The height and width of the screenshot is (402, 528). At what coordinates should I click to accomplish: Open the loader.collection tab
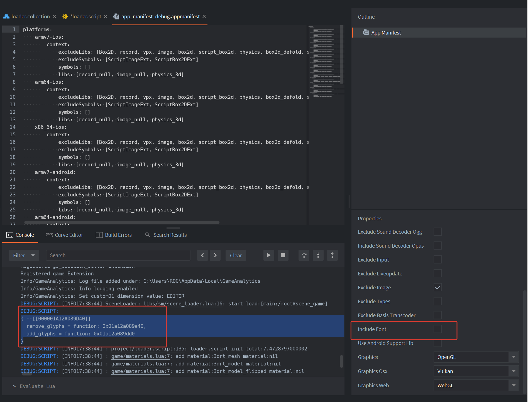[x=30, y=16]
